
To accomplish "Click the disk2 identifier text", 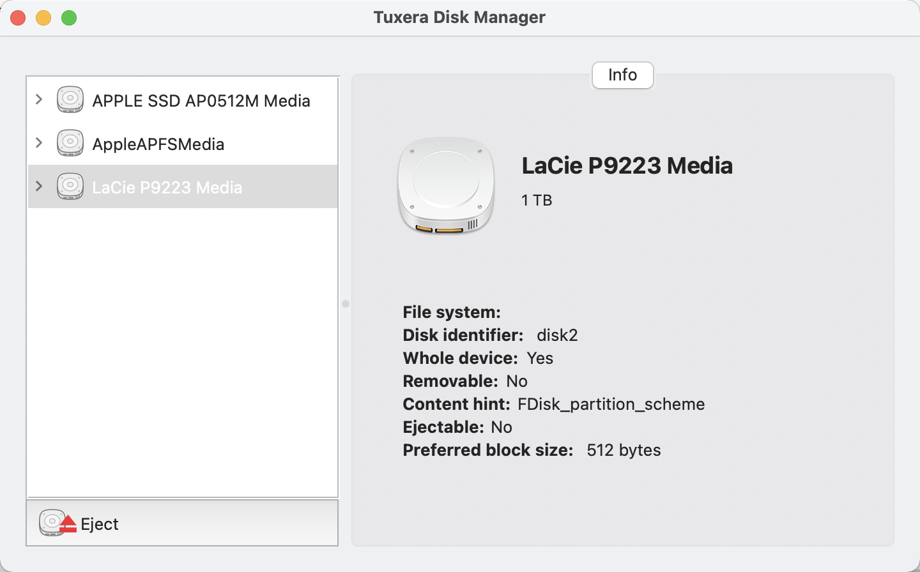I will [x=556, y=335].
